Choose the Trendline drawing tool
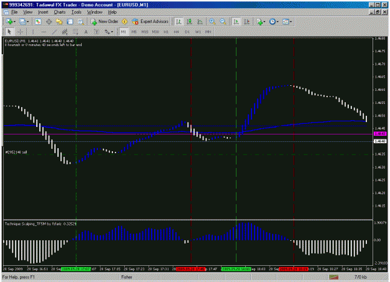390x282 pixels. click(54, 32)
